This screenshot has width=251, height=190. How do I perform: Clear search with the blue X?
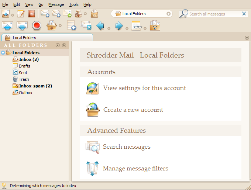point(244,14)
